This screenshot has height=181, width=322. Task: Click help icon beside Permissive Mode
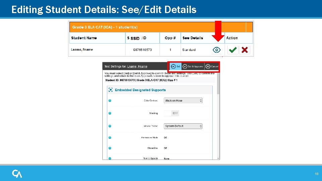[x=110, y=137]
